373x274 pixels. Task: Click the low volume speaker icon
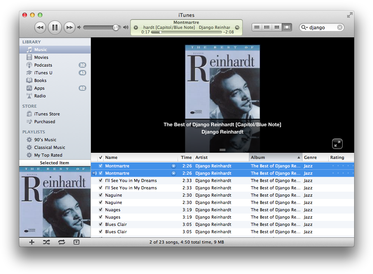tap(79, 28)
